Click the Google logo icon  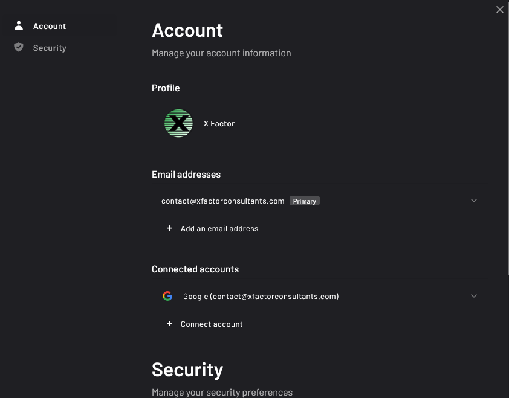(x=167, y=296)
